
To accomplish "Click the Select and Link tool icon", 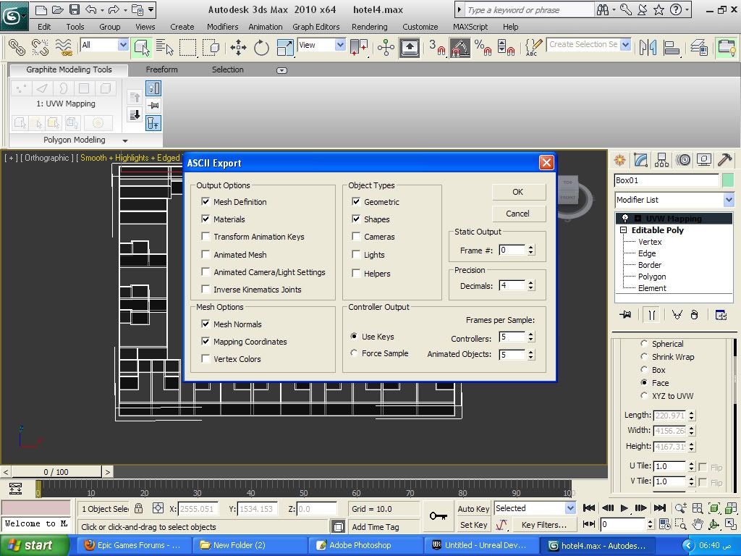I will [x=17, y=47].
